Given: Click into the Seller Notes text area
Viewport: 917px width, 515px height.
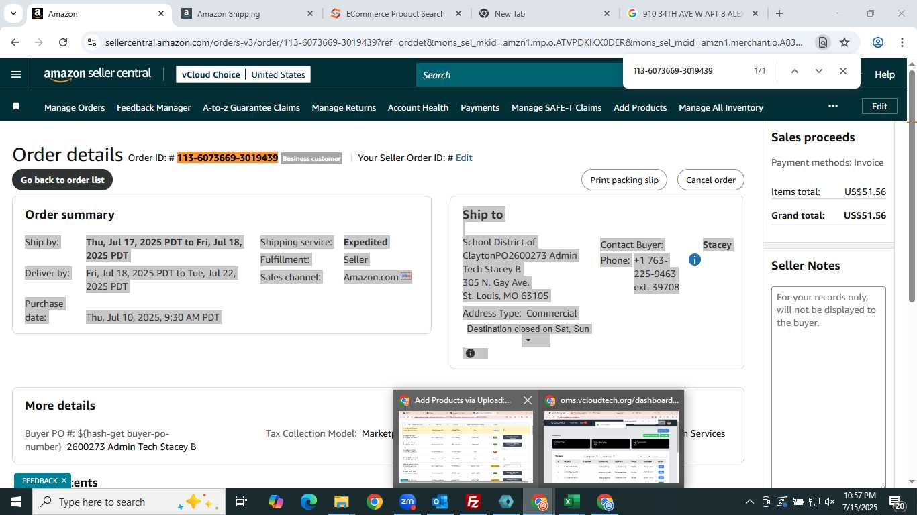Looking at the screenshot, I should point(828,387).
